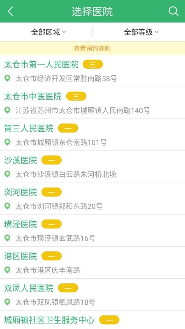Choose 璜泾医院 entry

pos(92,231)
